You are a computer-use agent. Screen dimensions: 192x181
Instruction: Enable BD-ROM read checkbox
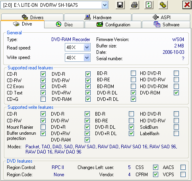[x=133, y=86]
